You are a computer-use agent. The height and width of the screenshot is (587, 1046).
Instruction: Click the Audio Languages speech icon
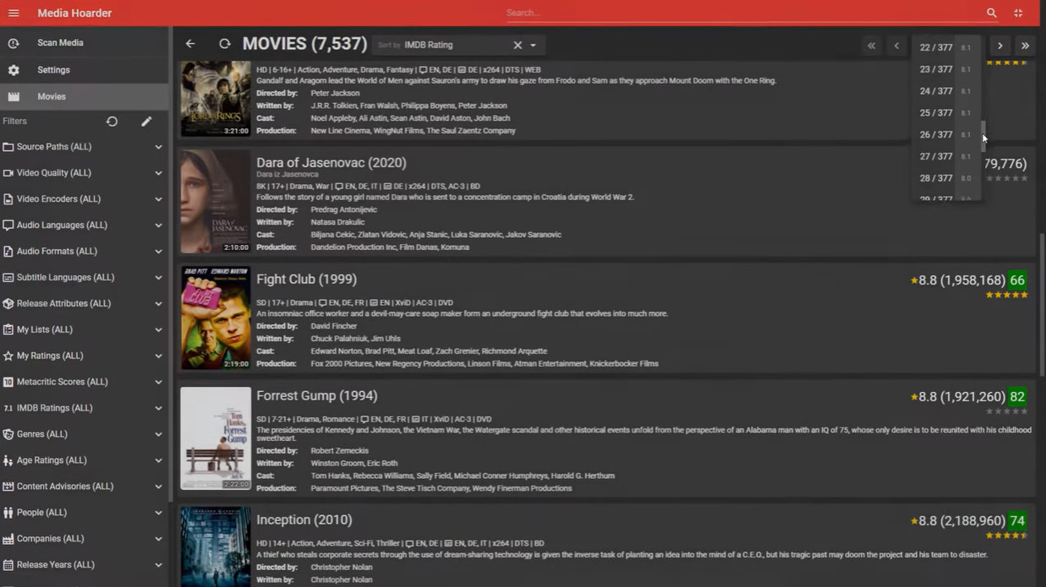[8, 226]
